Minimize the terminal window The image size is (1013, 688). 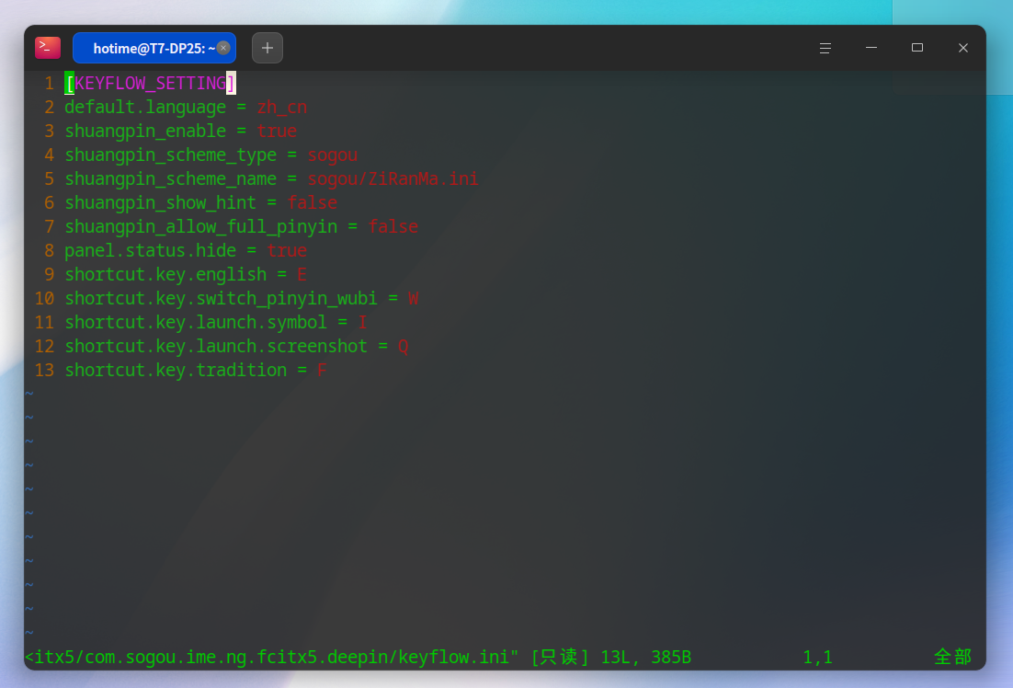click(871, 48)
